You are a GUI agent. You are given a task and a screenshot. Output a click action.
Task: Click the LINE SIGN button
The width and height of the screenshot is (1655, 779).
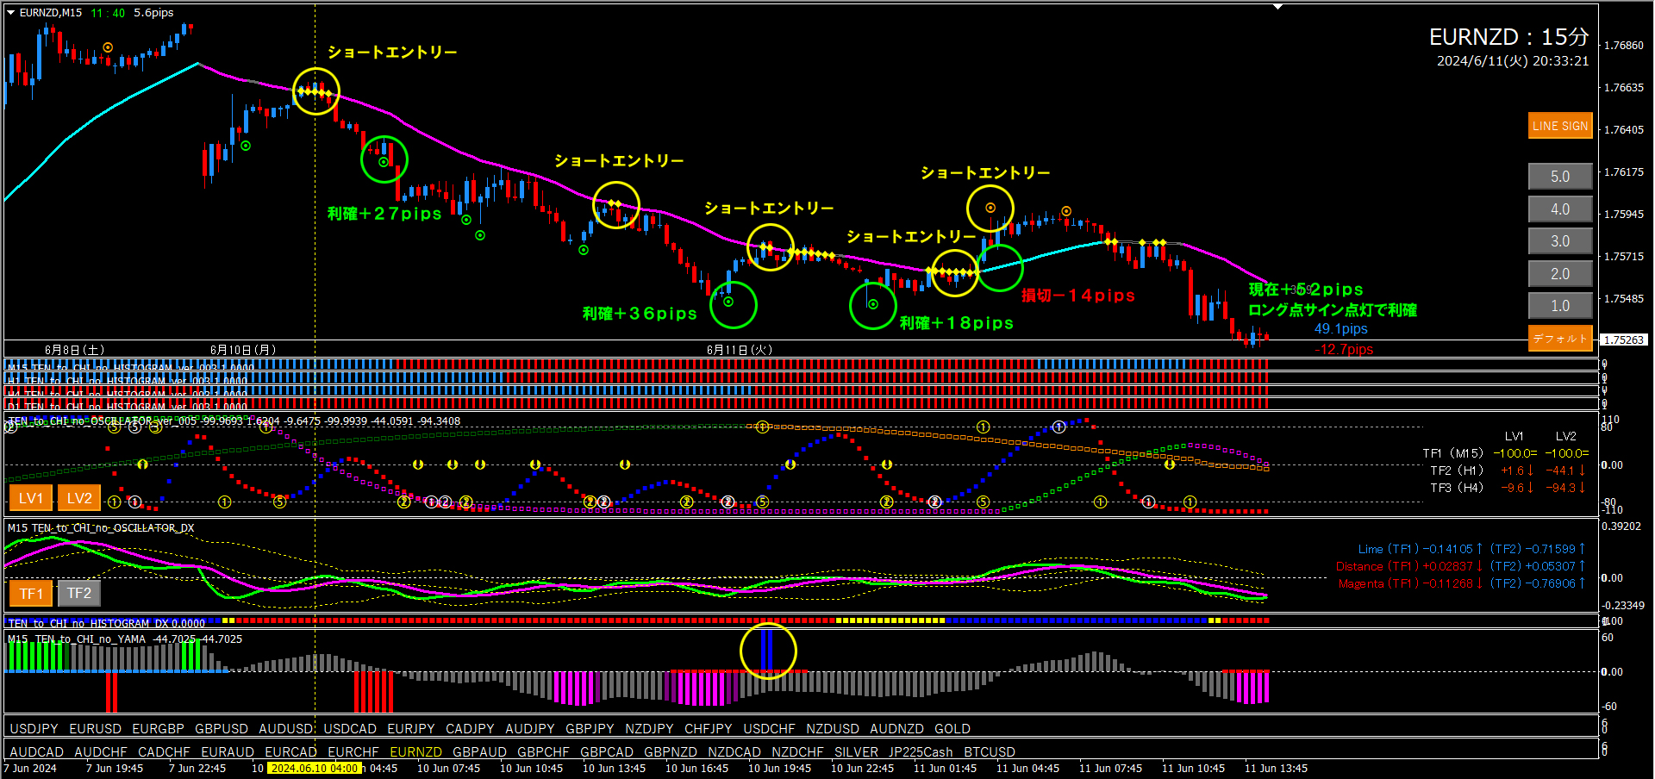coord(1560,126)
